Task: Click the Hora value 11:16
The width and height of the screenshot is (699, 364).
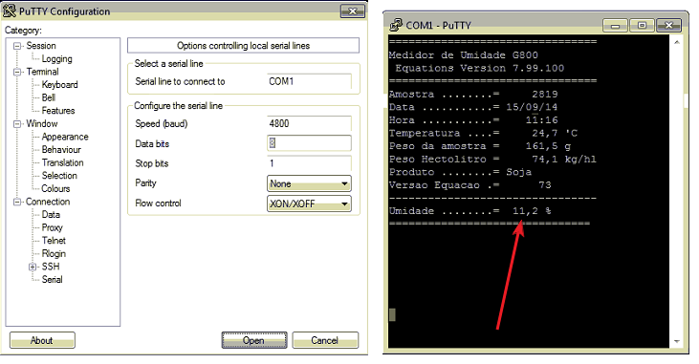Action: 541,119
